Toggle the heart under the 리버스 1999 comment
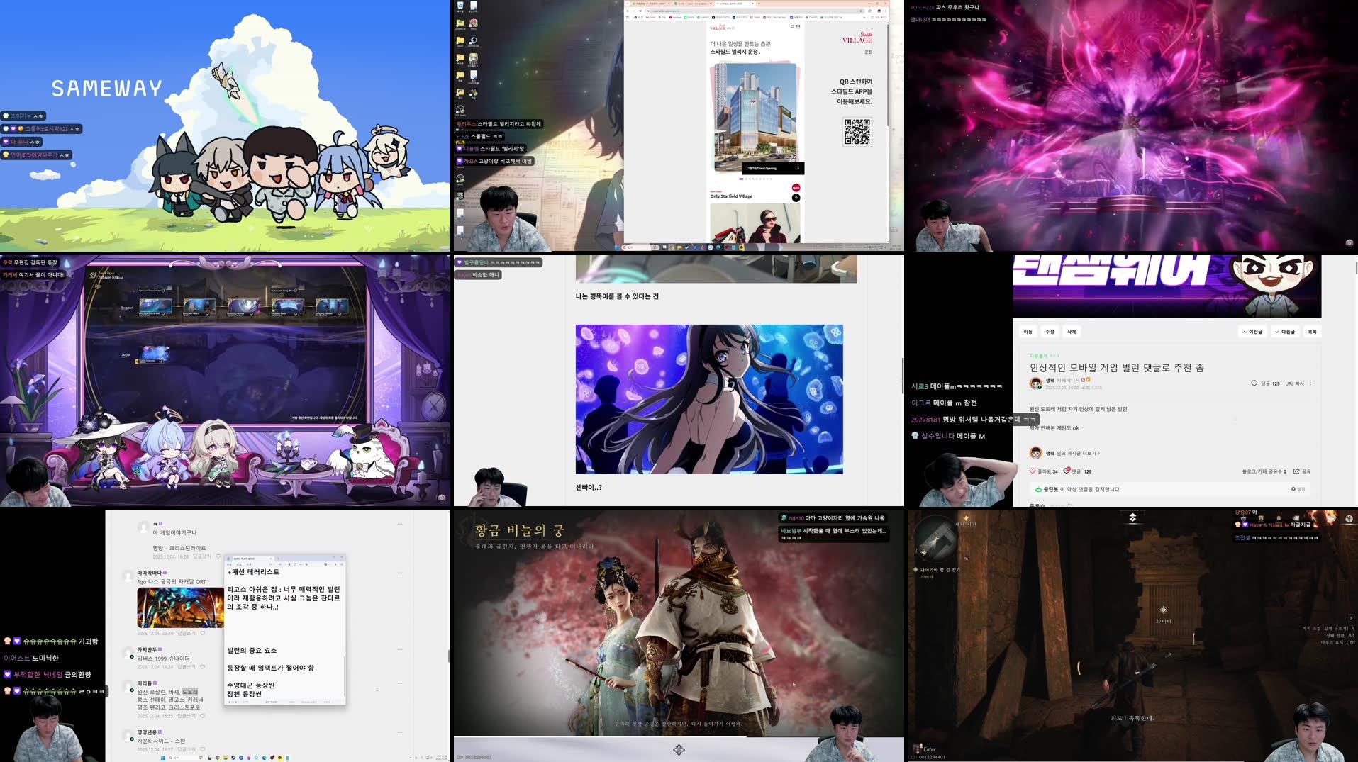 coord(203,666)
